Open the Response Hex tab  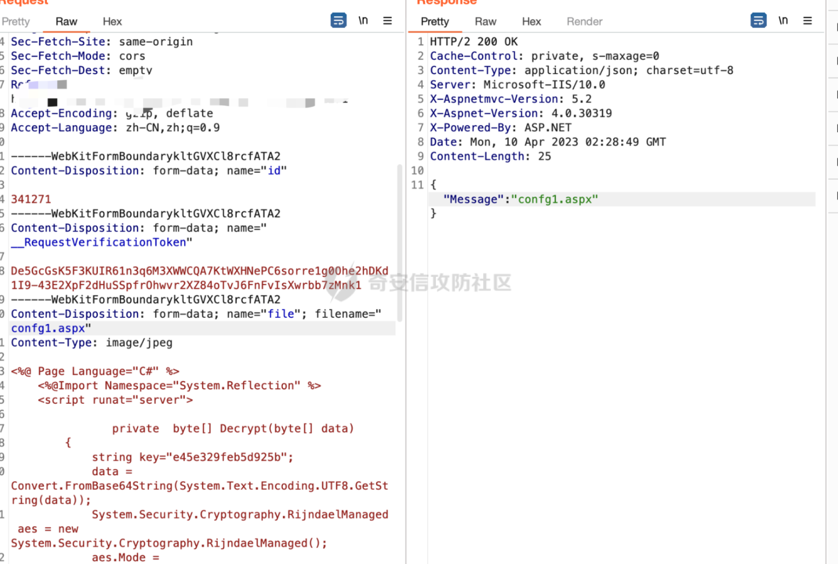pos(531,21)
